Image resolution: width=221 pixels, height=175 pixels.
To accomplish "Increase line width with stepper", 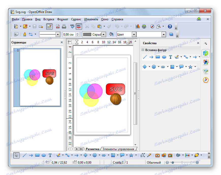I will pyautogui.click(x=77, y=33).
